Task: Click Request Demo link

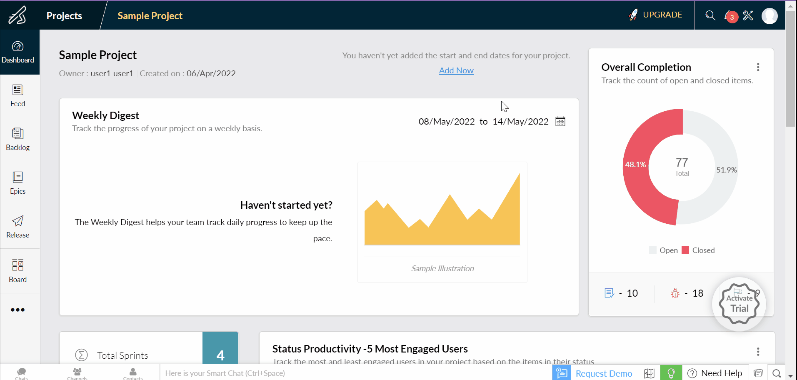Action: tap(604, 373)
